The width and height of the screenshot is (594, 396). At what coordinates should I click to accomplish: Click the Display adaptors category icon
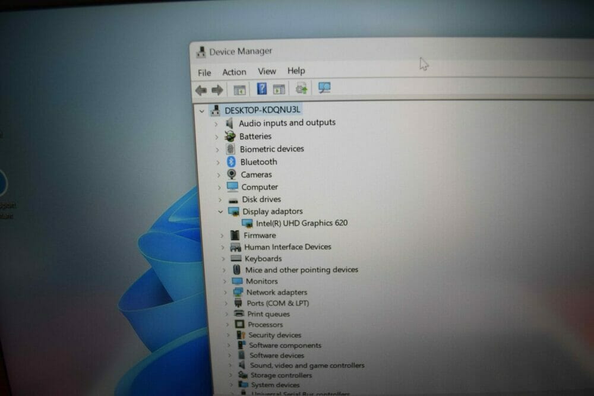click(233, 211)
